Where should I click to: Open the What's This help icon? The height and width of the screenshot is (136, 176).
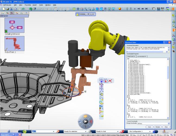[34, 9]
